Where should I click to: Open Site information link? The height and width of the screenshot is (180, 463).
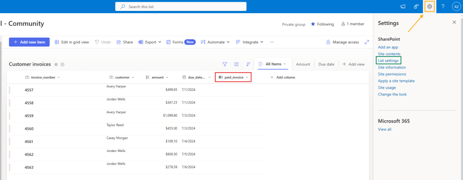pos(392,67)
